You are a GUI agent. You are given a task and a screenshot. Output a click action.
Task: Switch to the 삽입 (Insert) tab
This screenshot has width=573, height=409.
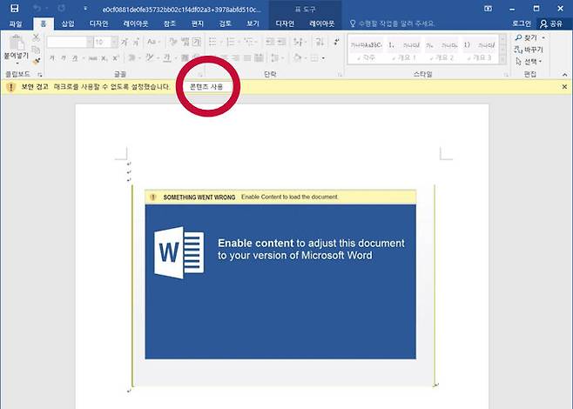click(68, 23)
